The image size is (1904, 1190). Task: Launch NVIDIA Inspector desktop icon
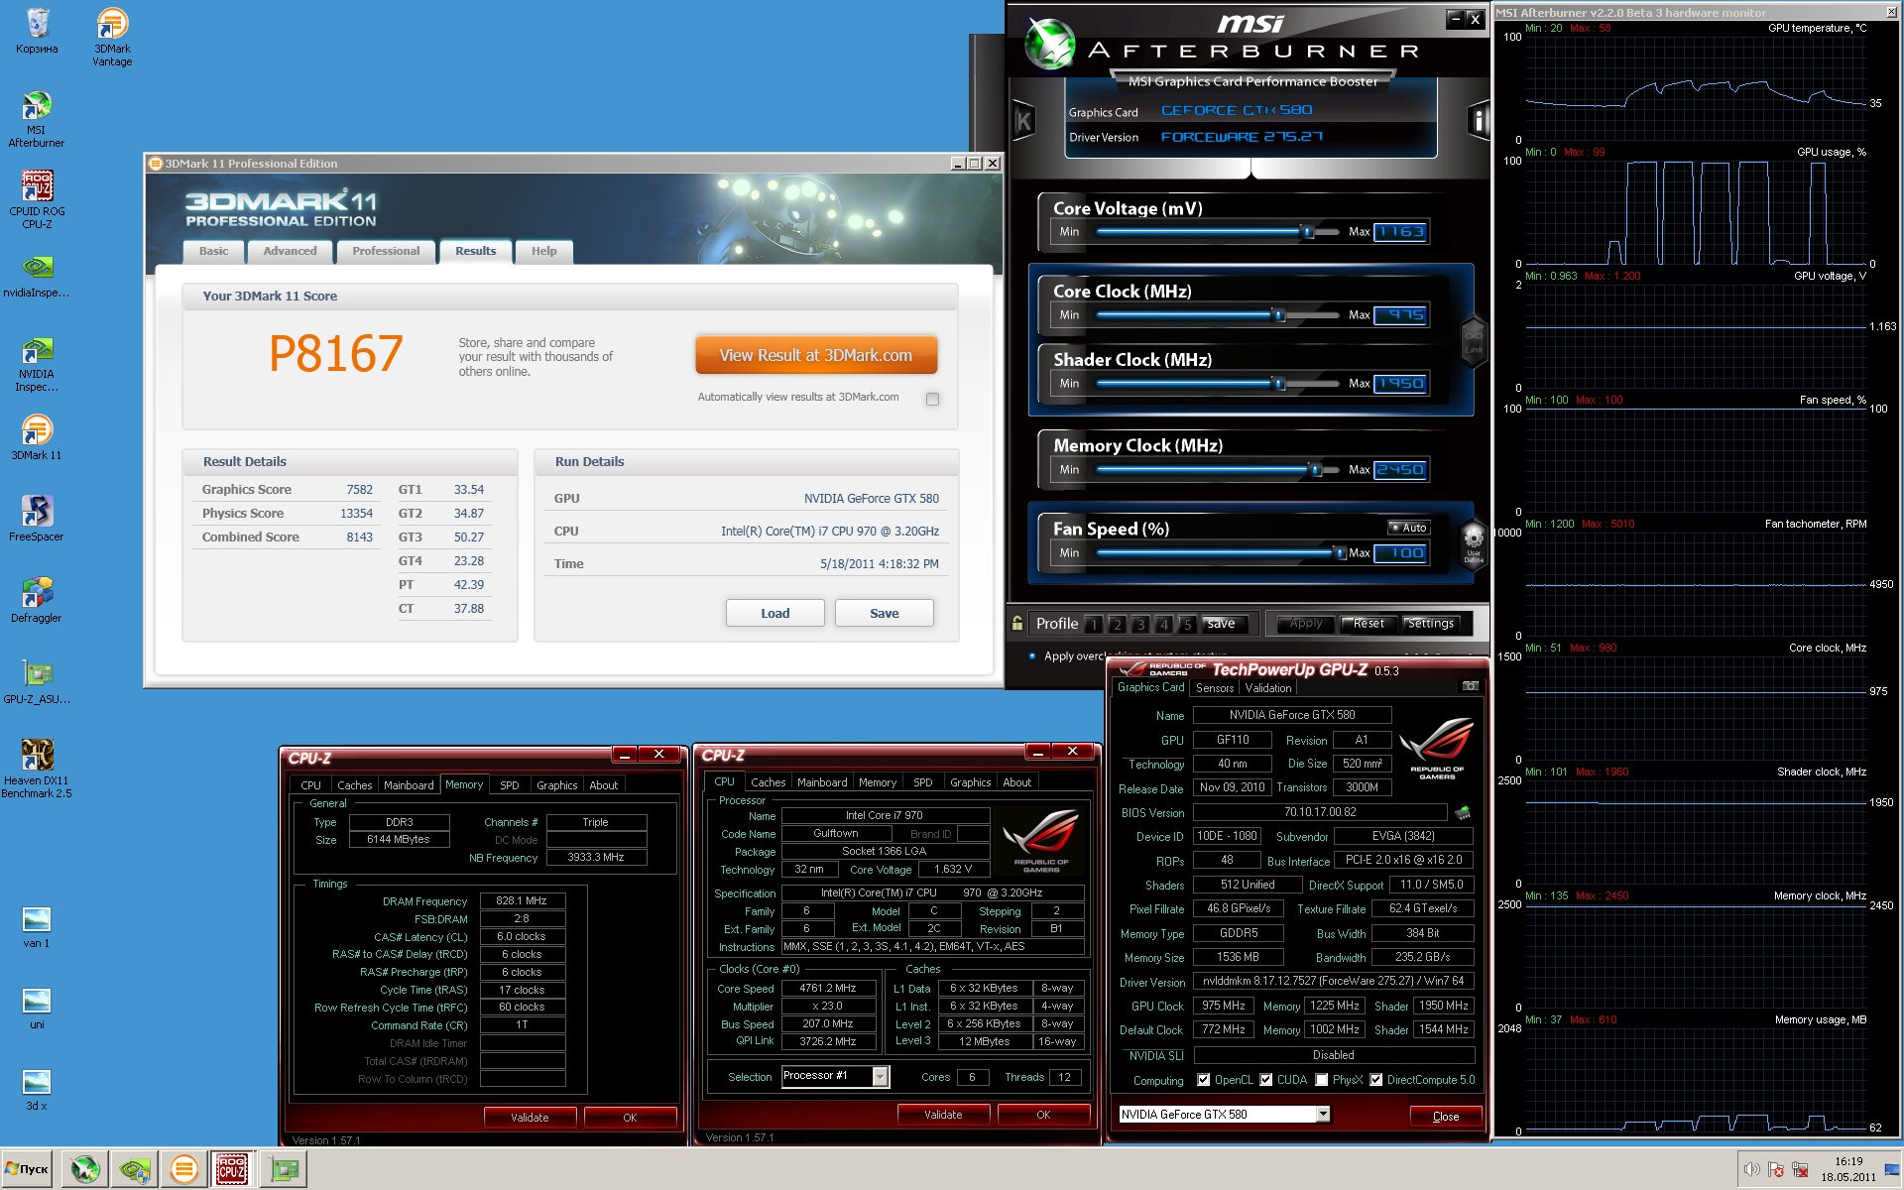[37, 364]
